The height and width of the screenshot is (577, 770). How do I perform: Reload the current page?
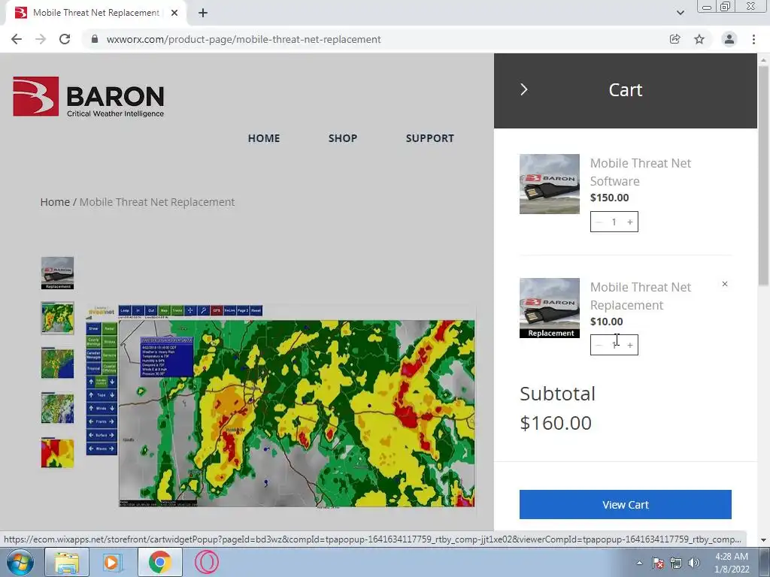click(65, 39)
